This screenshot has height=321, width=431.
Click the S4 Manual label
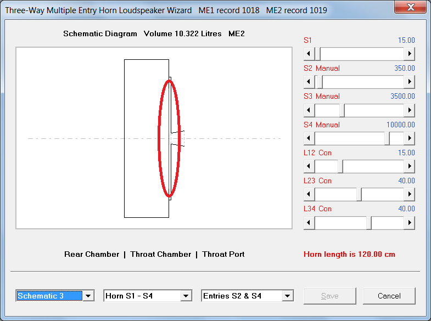(x=322, y=125)
